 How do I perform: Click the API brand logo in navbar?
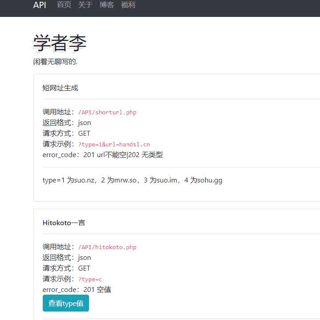pyautogui.click(x=40, y=5)
